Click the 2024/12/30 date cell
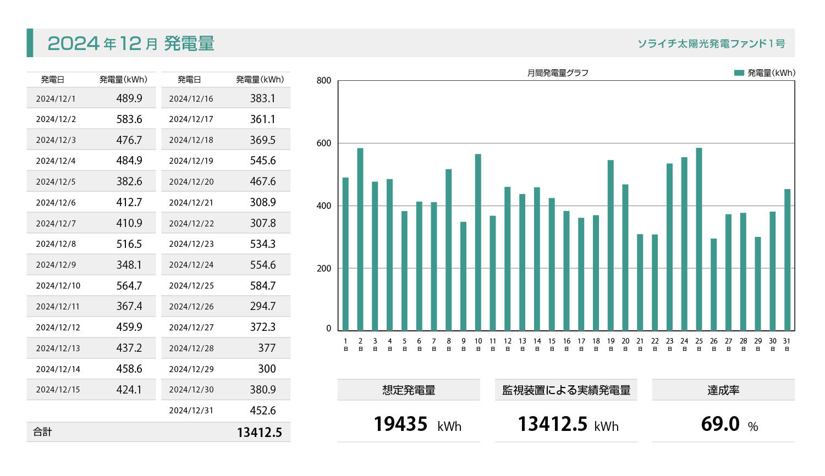825x476 pixels. [x=191, y=390]
